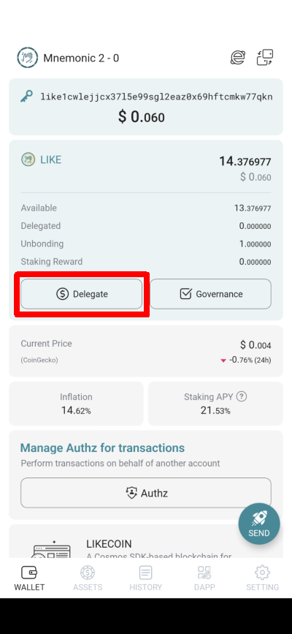Open the DAPP tab
The image size is (292, 634).
pos(204,578)
